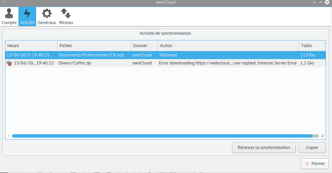This screenshot has width=332, height=173.
Task: Sort by Taille column header
Action: tap(312, 45)
